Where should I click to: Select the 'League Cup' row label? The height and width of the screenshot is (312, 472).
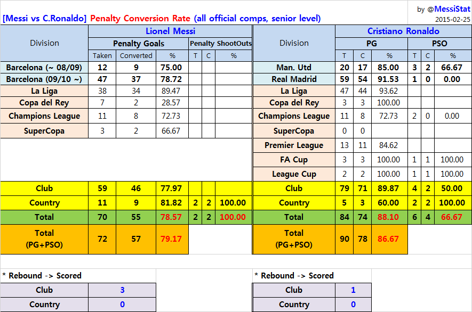coord(294,174)
